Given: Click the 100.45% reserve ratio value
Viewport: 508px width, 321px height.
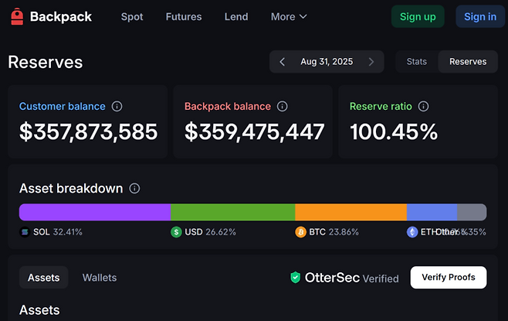Looking at the screenshot, I should tap(394, 131).
